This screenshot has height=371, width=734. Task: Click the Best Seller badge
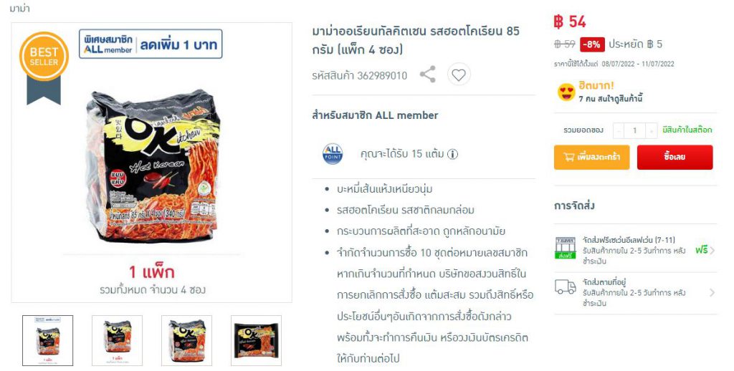44,67
